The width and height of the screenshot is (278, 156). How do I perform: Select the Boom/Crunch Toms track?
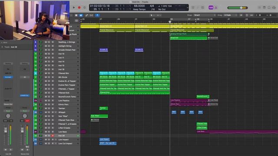(x=67, y=97)
